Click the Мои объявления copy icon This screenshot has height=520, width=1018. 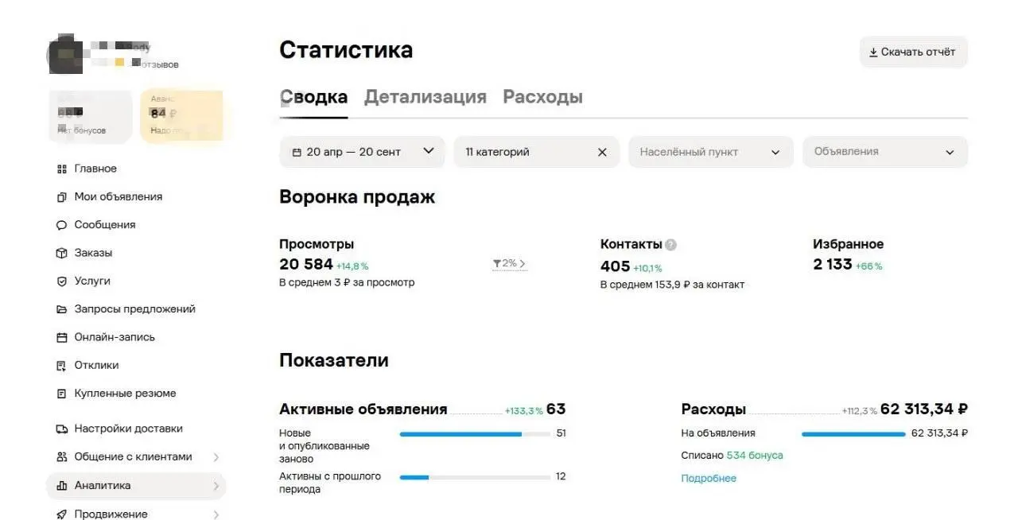coord(62,197)
